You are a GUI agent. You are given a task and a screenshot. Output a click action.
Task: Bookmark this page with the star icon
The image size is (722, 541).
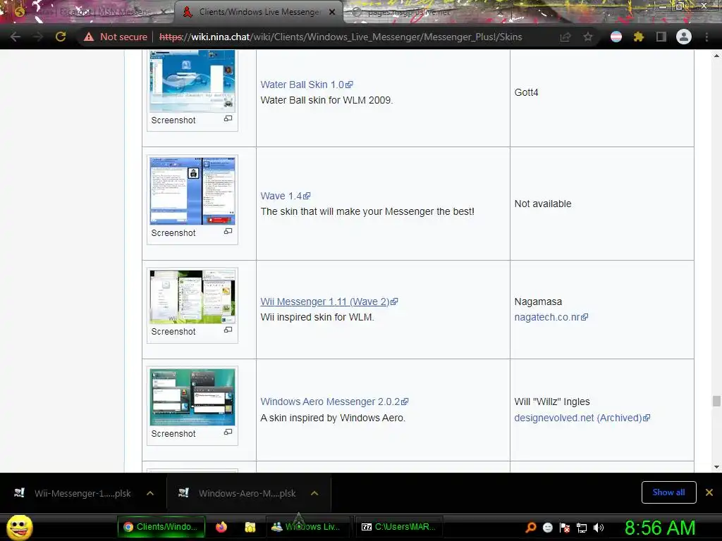[x=588, y=37]
